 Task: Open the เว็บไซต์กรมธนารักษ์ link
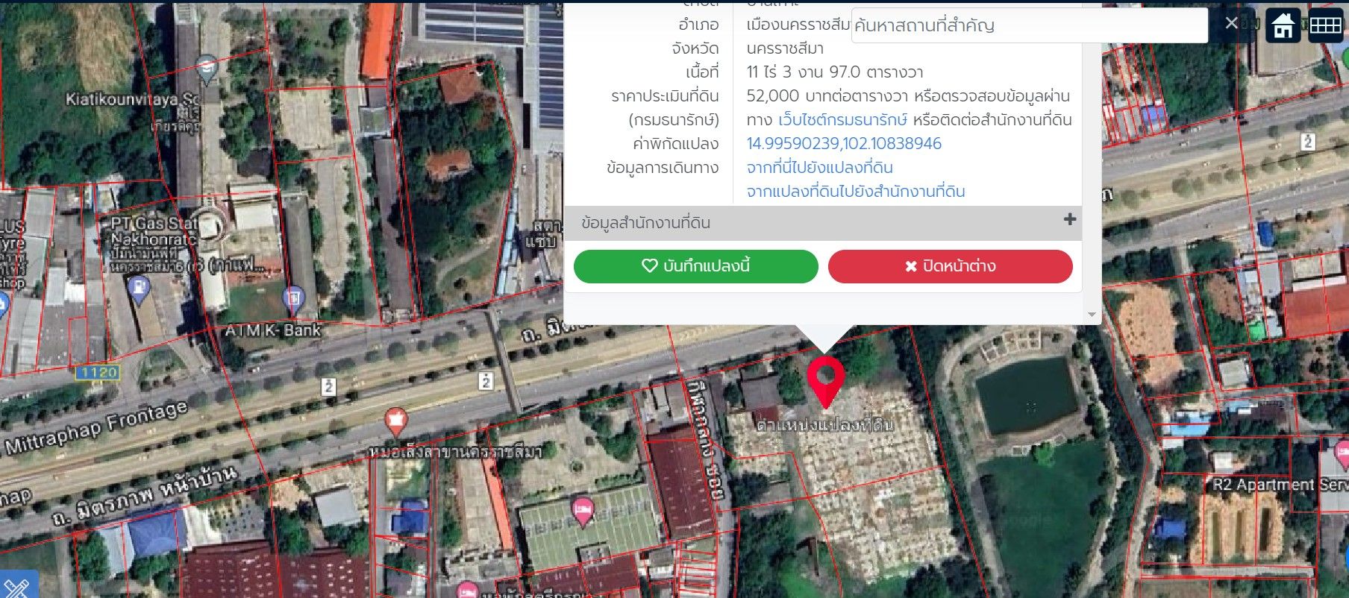842,120
